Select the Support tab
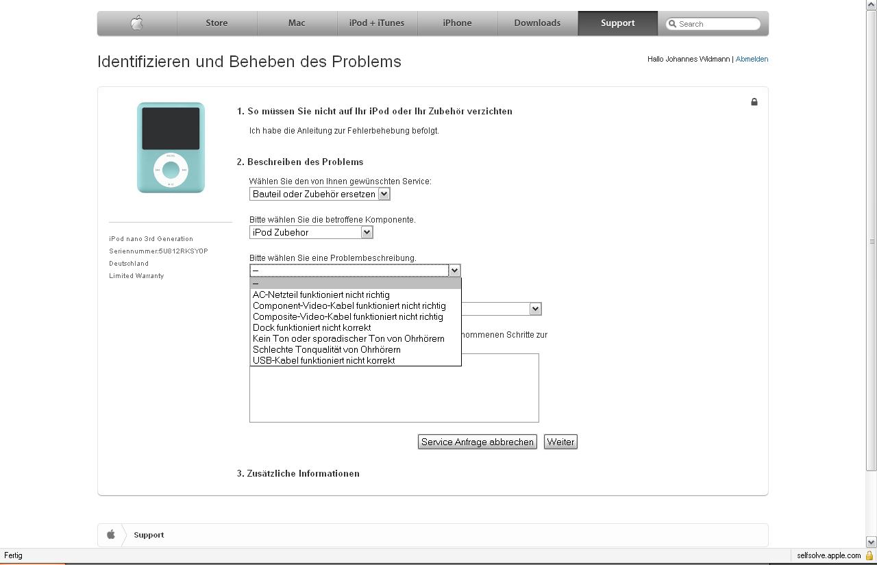 click(617, 23)
